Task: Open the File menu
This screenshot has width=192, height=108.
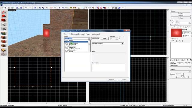Action: (x=5, y=5)
